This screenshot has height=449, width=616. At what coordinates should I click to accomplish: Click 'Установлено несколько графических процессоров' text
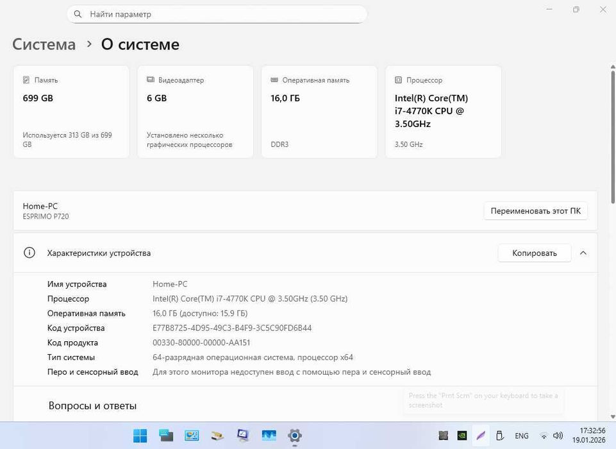(189, 140)
